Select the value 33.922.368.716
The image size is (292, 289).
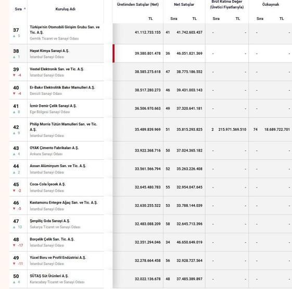(148, 150)
